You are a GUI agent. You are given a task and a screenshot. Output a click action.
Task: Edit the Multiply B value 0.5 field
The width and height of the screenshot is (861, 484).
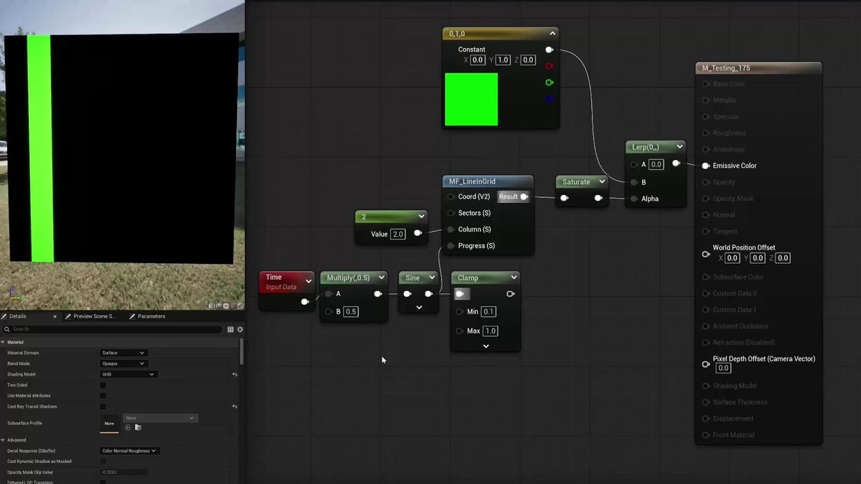(351, 312)
